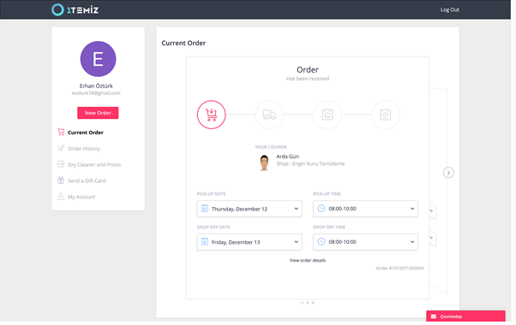Open the Çevrimdışı chat widget
The image size is (516, 325).
point(465,316)
